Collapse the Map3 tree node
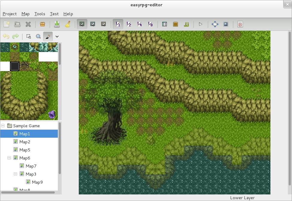The height and width of the screenshot is (201, 292). point(15,174)
